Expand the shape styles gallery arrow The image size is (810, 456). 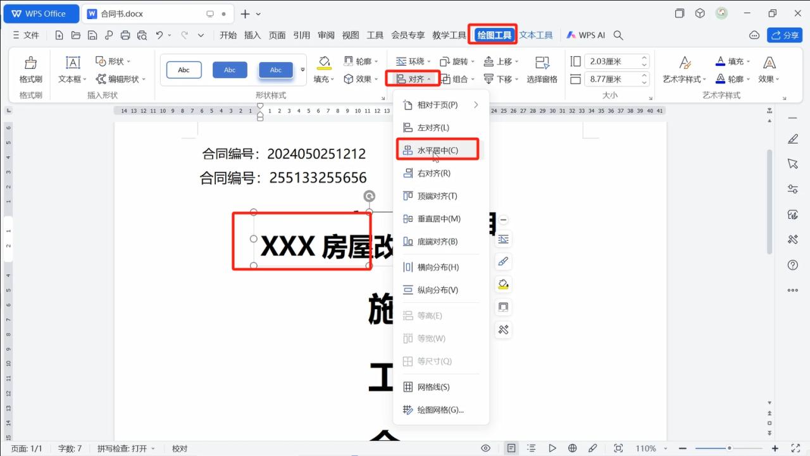click(x=302, y=70)
